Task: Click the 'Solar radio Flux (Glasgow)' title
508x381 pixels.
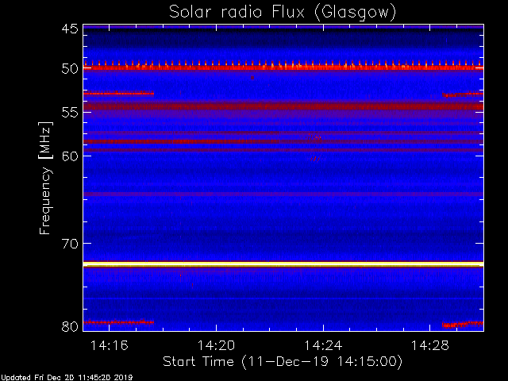Action: pos(283,13)
